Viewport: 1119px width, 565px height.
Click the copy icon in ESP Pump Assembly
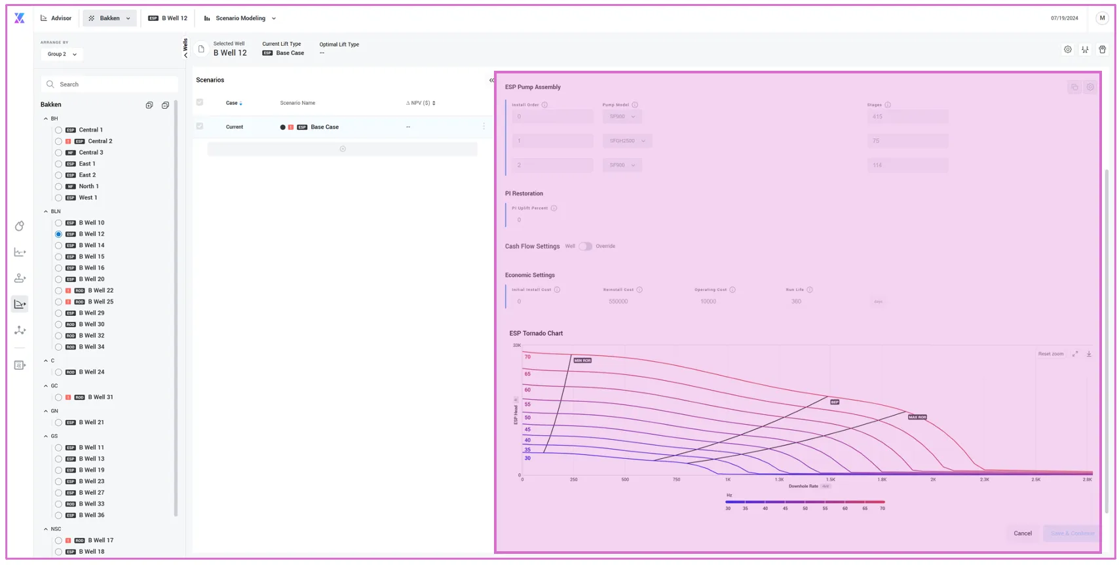point(1074,87)
